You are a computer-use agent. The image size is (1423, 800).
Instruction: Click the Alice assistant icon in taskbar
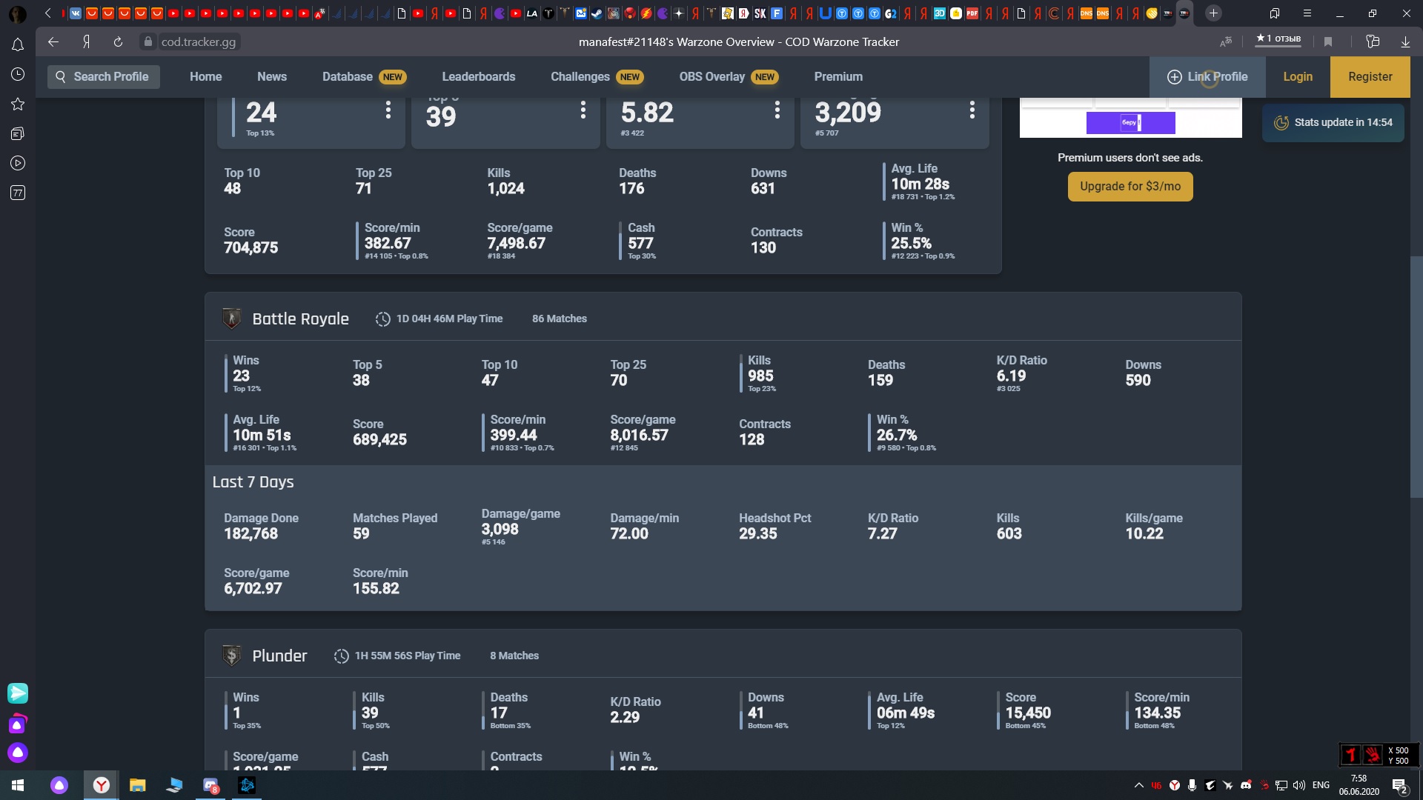[59, 785]
